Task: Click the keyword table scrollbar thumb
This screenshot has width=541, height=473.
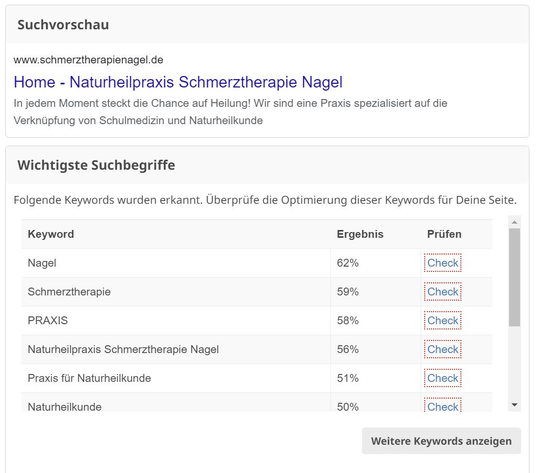Action: pos(514,277)
